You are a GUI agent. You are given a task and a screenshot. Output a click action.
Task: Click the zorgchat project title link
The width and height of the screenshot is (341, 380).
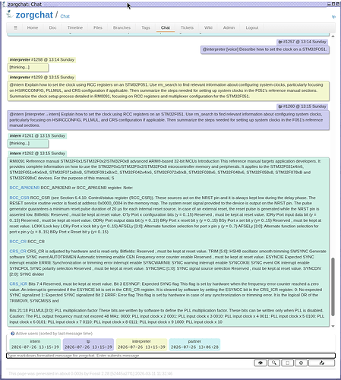[x=34, y=15]
